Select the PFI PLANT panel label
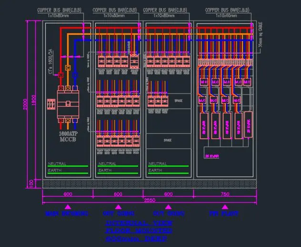This screenshot has height=247, width=301. [224, 214]
